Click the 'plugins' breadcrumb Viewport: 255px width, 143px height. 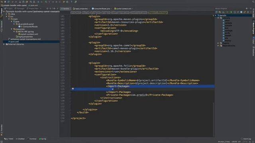95,12
